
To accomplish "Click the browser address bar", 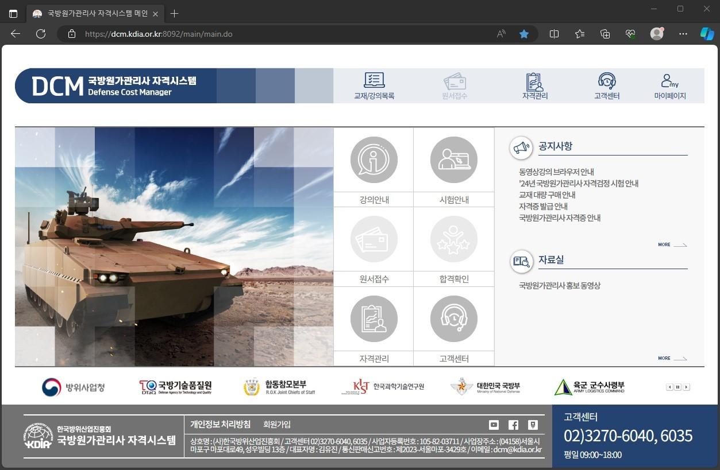I will (287, 34).
